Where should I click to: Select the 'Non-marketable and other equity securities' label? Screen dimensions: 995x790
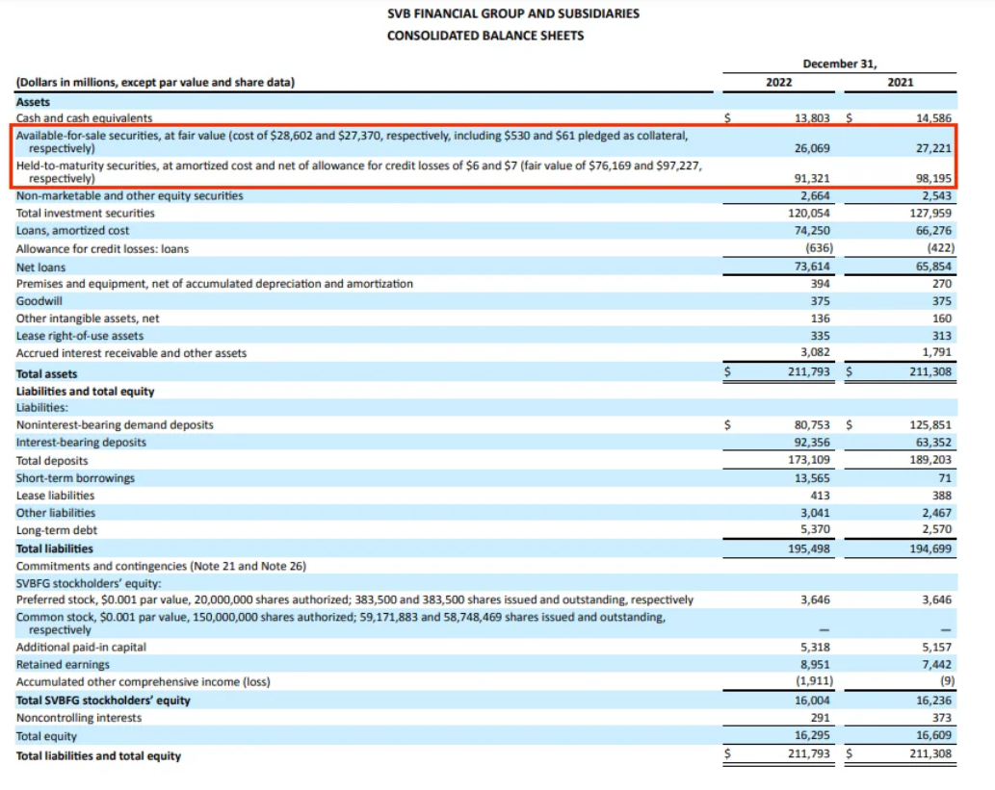(129, 195)
